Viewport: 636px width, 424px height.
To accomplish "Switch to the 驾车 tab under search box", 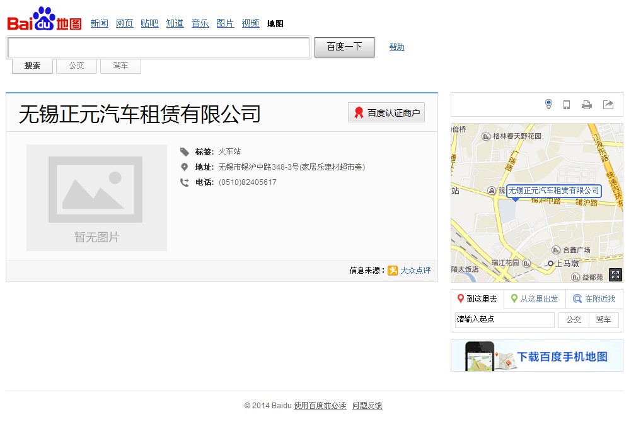I will click(x=120, y=66).
